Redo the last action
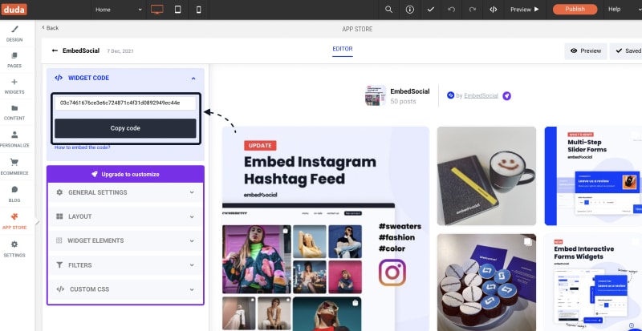642x331 pixels. tap(472, 10)
